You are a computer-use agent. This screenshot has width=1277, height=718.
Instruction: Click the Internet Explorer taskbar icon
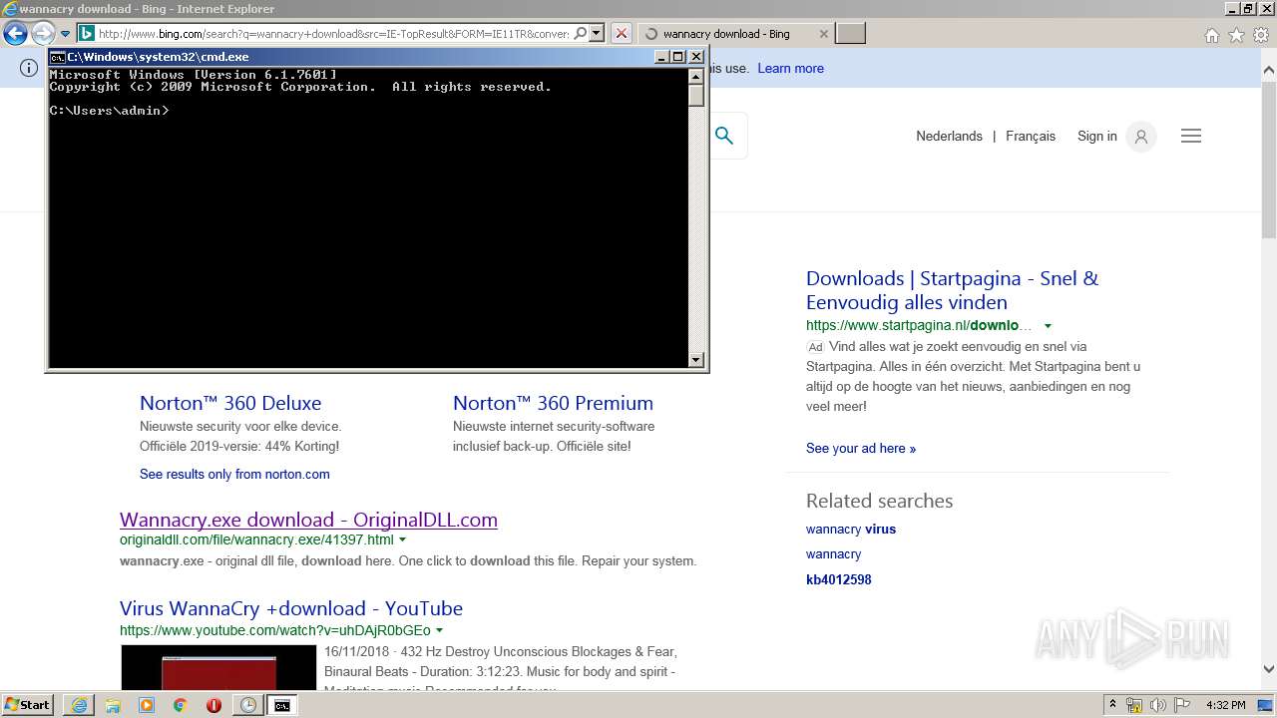coord(79,705)
